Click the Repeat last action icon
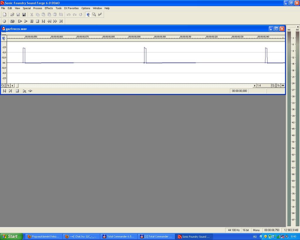Screen dimensions: 300x240 click(81, 15)
